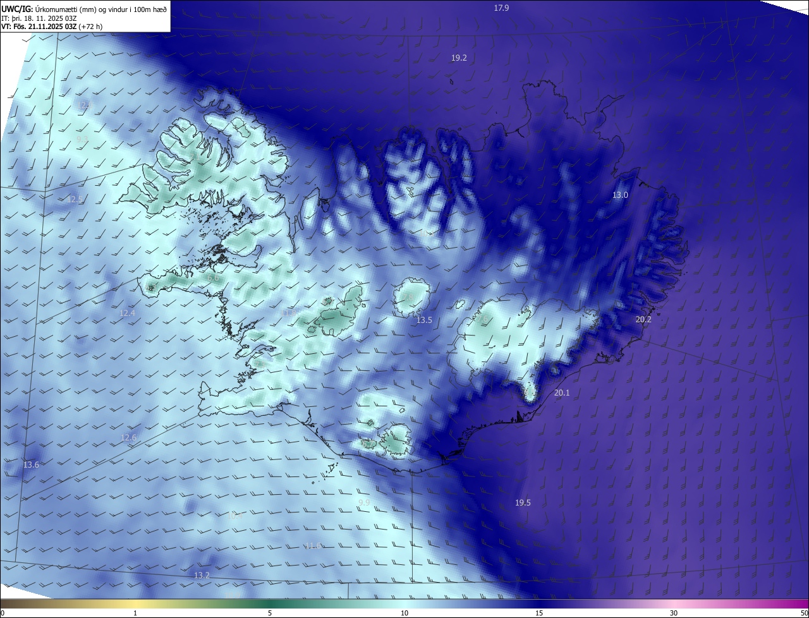Click the colorbar label 50
Image resolution: width=809 pixels, height=618 pixels.
pos(805,613)
